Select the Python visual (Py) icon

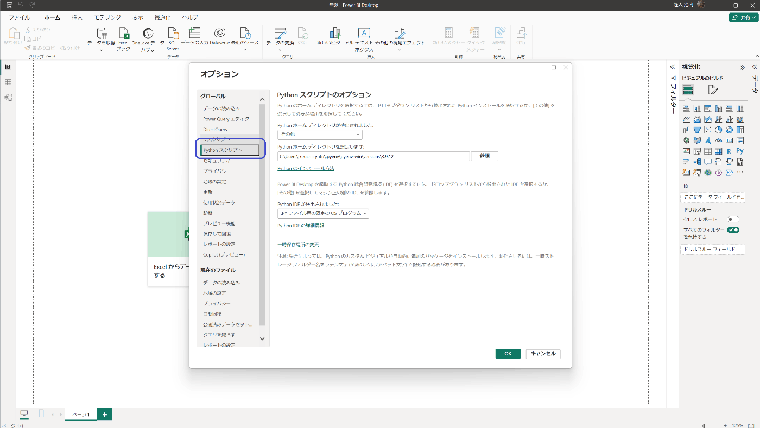[740, 151]
